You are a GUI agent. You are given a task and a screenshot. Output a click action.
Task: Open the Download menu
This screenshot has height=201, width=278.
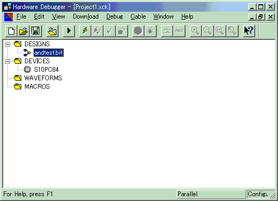(86, 16)
